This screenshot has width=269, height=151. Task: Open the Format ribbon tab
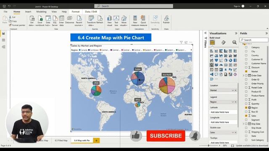click(76, 12)
